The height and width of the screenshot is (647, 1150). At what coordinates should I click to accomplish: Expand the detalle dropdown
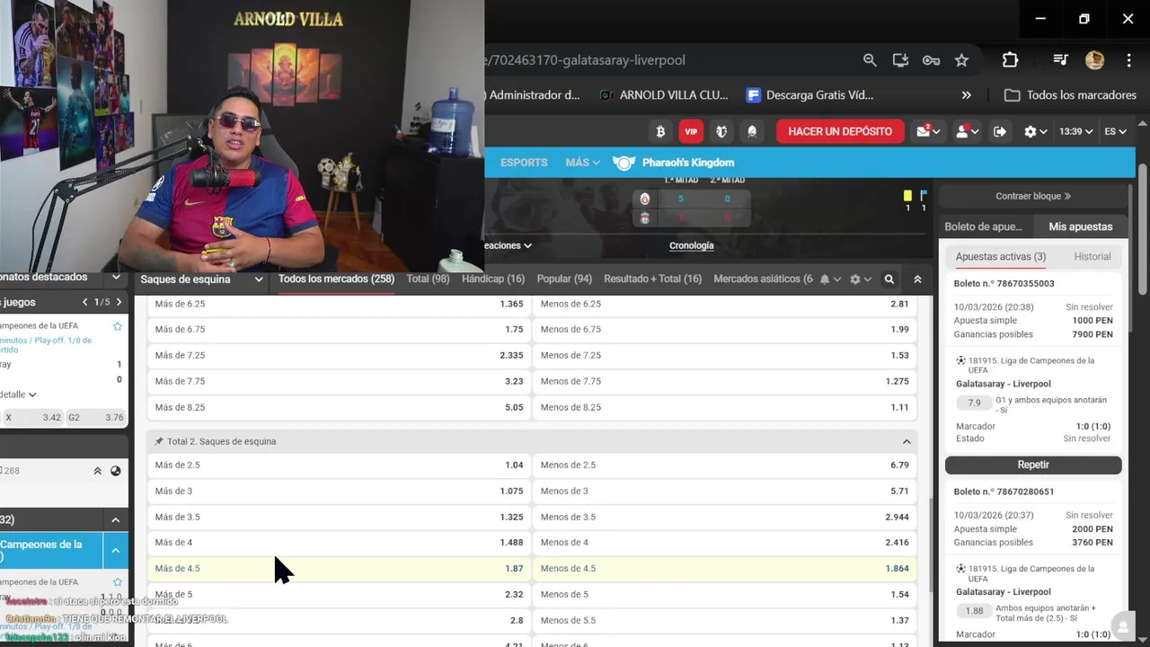coord(18,394)
